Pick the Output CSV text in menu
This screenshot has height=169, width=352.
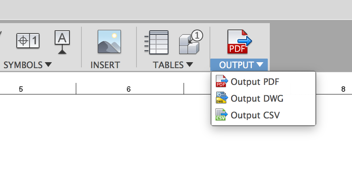click(x=255, y=115)
